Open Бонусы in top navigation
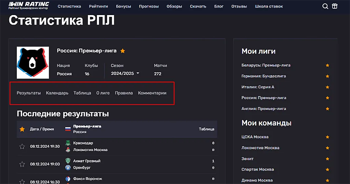 click(123, 6)
